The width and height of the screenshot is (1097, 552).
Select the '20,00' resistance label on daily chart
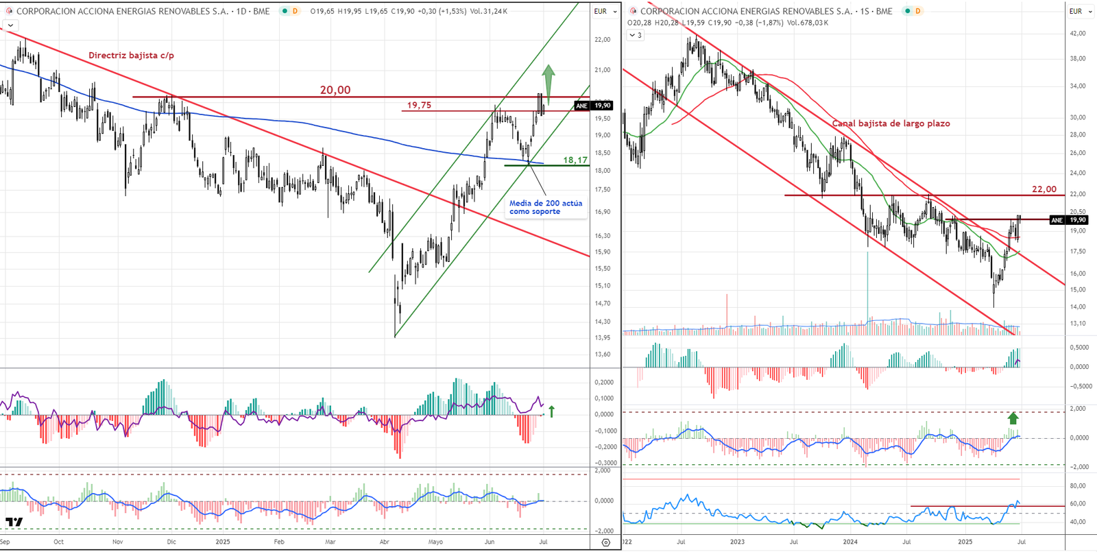point(335,90)
